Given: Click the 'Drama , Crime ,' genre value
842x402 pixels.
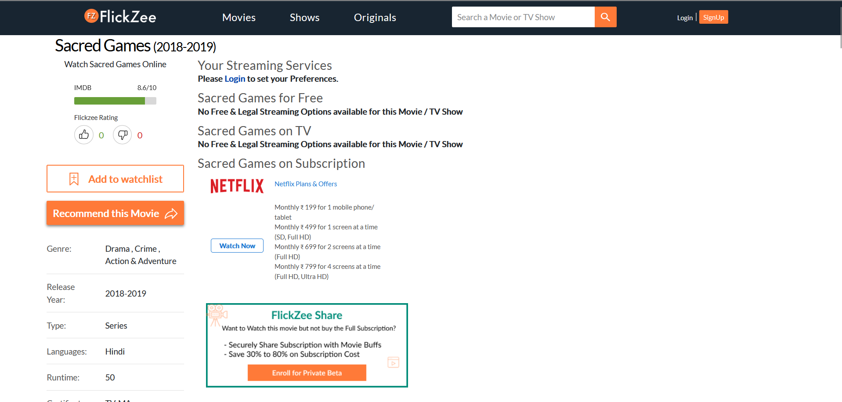Looking at the screenshot, I should 133,249.
